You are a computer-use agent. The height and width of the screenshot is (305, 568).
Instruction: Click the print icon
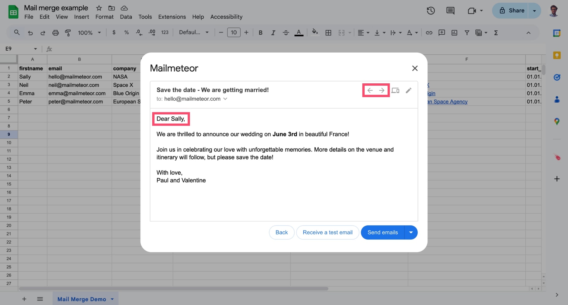click(x=56, y=32)
